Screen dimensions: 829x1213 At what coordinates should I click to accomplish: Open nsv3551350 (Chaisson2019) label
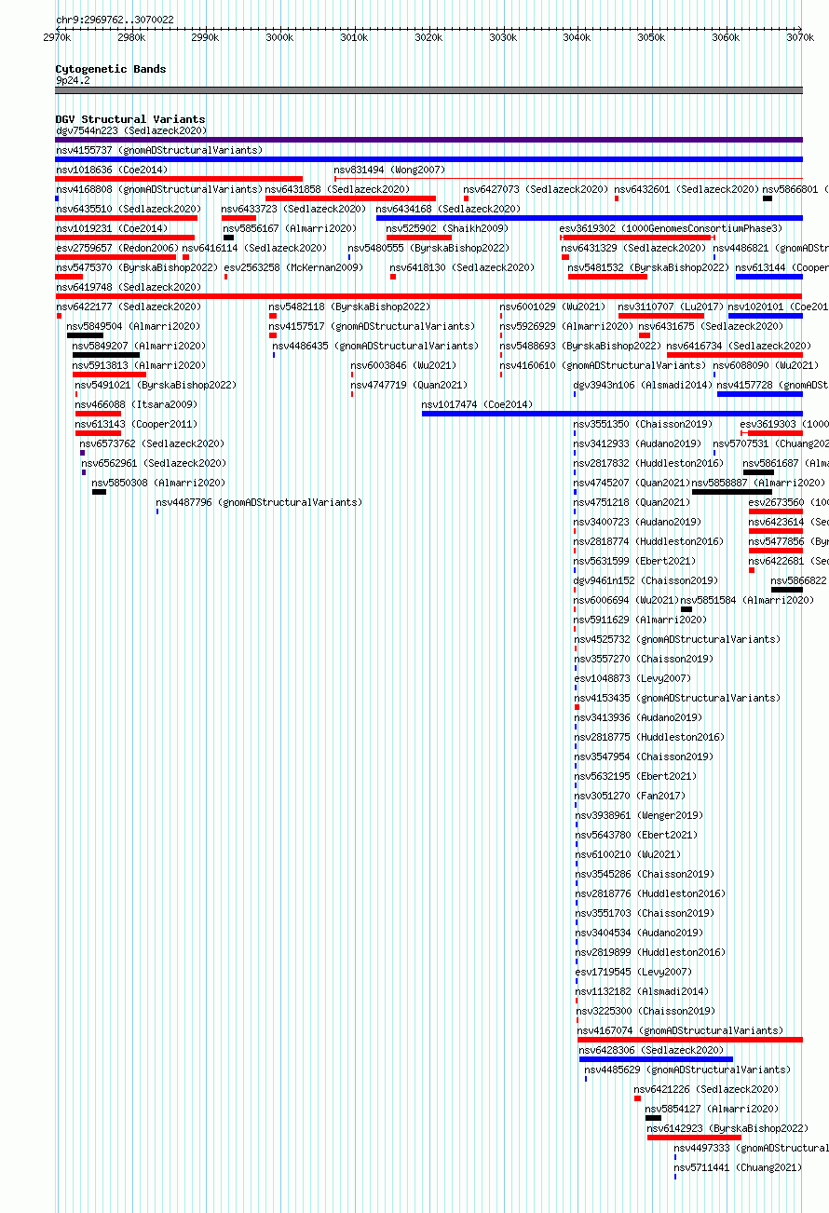(644, 424)
